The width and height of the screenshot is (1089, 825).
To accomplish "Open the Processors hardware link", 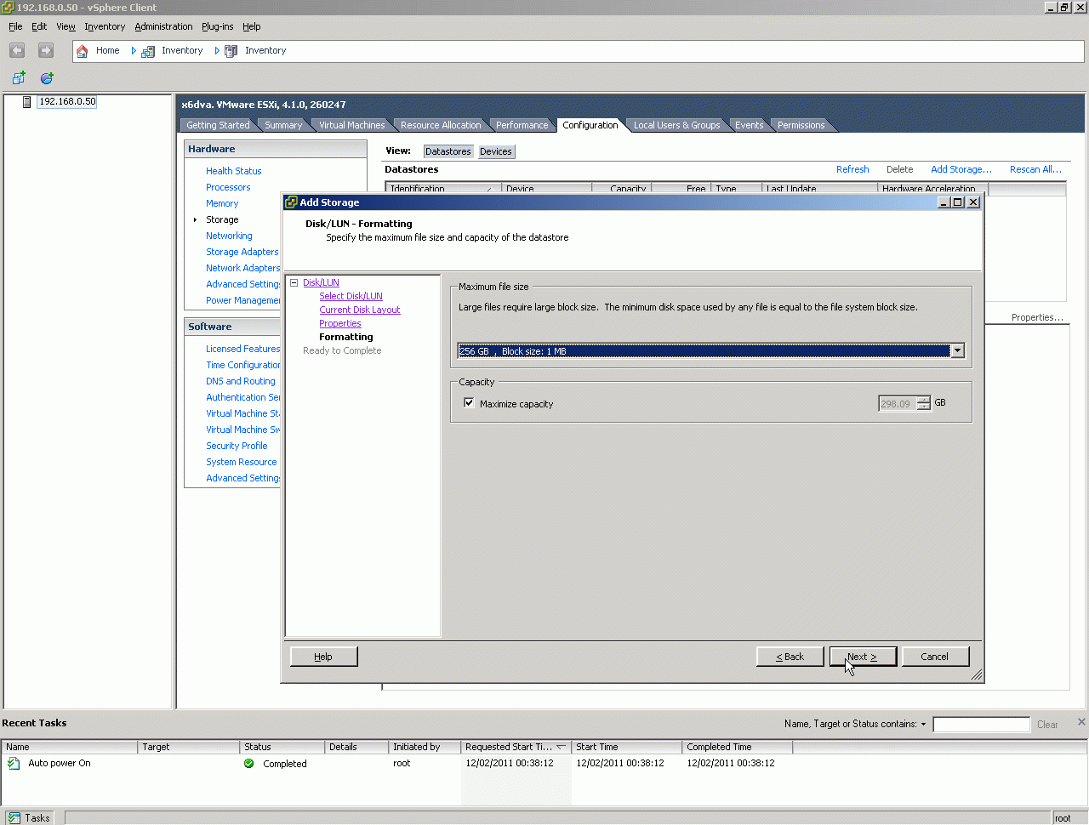I will pos(228,187).
